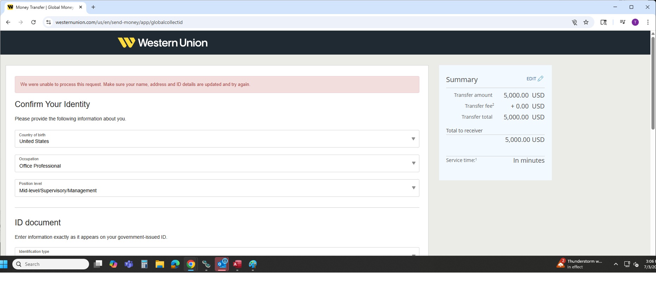Open the Chrome profile avatar T
This screenshot has height=281, width=656.
635,22
